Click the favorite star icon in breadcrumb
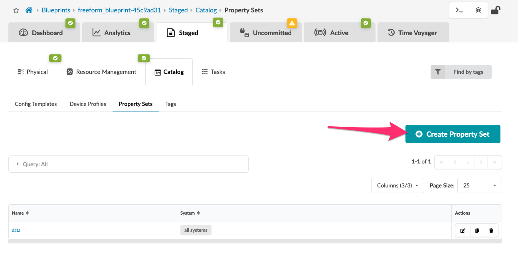The width and height of the screenshot is (518, 255). point(16,10)
